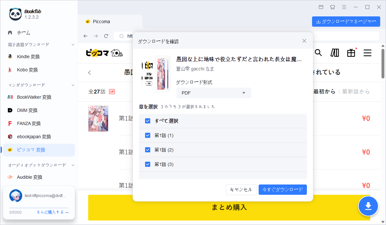Open the Piccoma bookshelf icon
The image size is (386, 225).
tap(335, 53)
